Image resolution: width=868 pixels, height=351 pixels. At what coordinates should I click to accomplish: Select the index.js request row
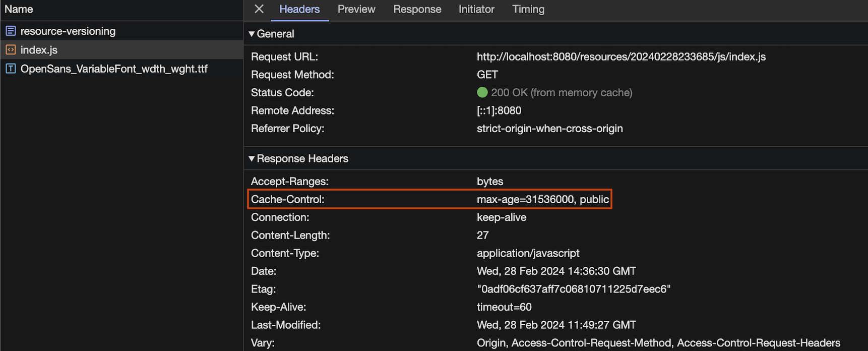point(122,50)
